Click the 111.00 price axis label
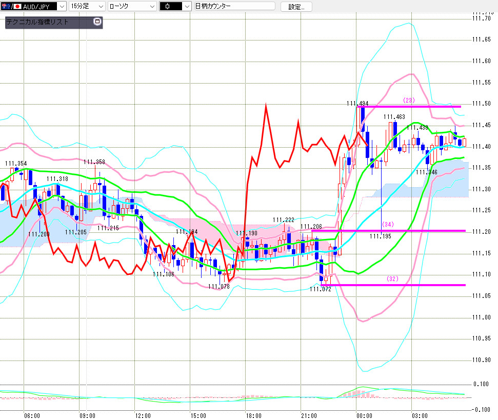Viewport: 498px width, 420px height. click(482, 317)
